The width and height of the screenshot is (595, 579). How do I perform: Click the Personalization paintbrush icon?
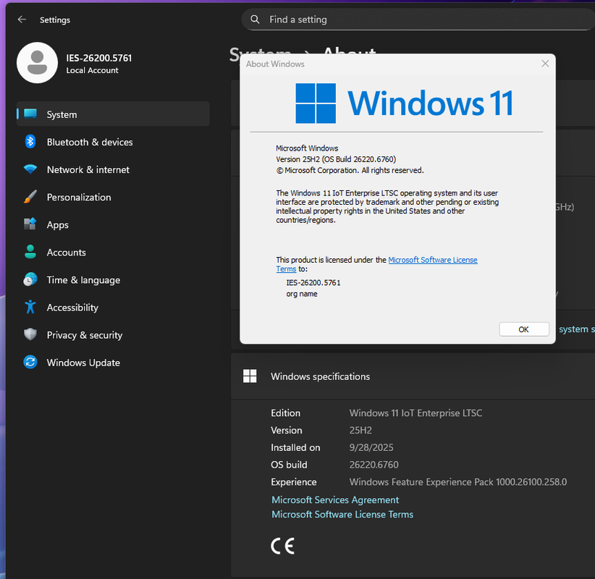point(30,197)
